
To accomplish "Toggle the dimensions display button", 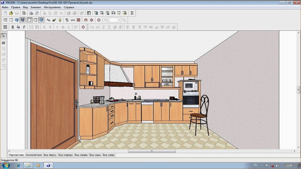I will [x=73, y=20].
